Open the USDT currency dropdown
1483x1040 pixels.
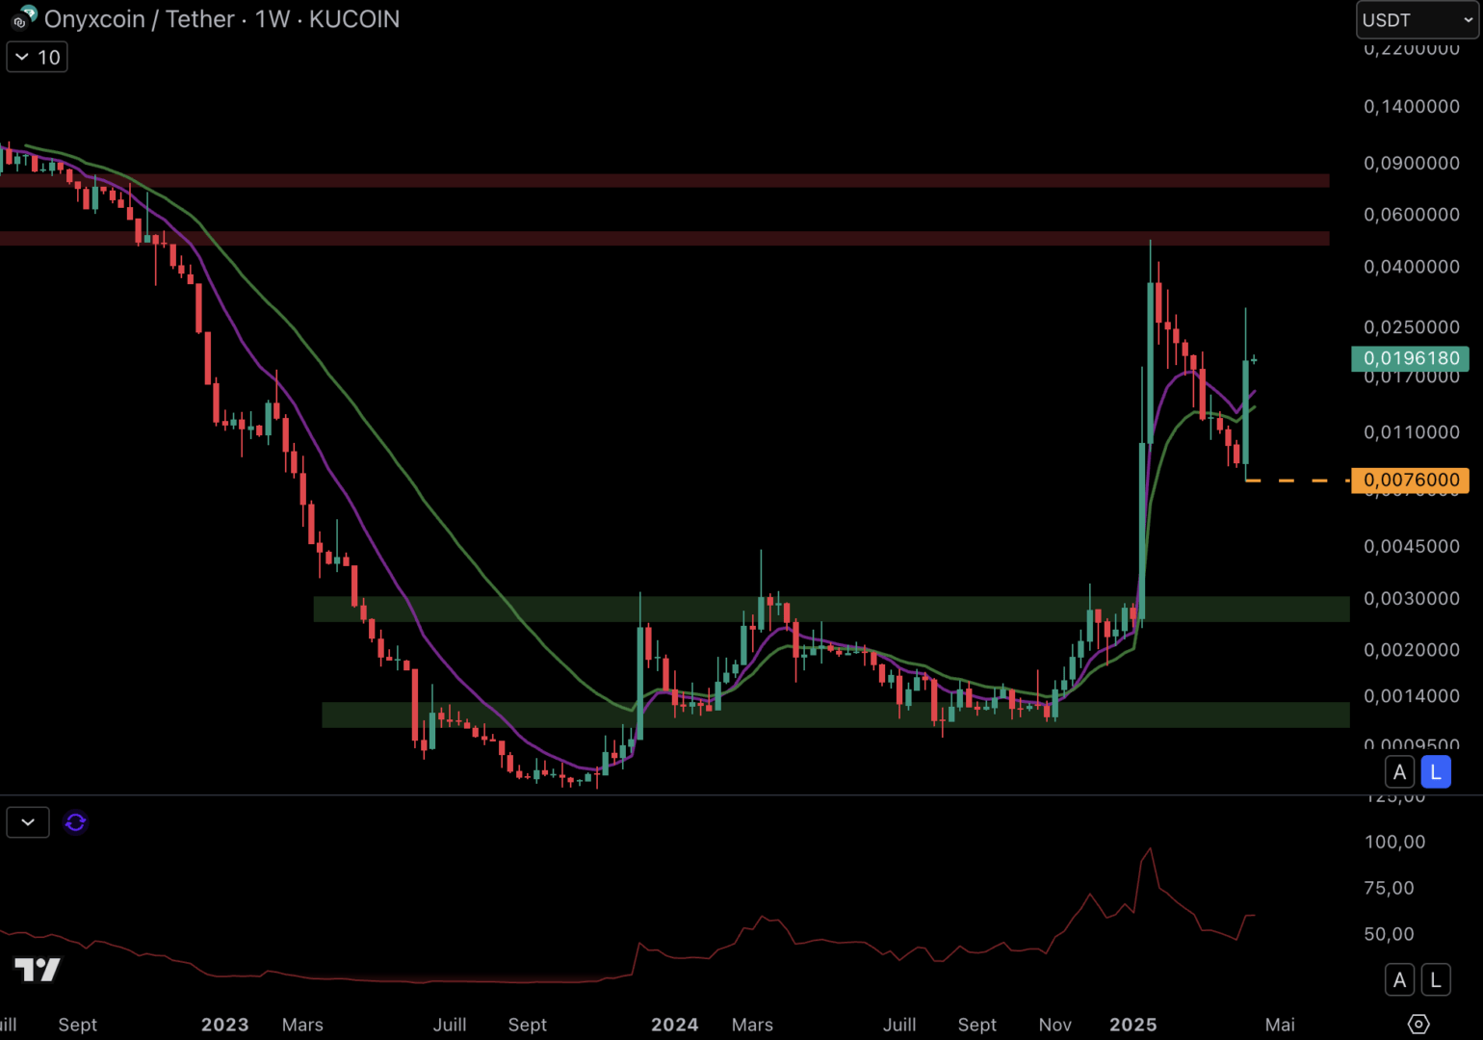pyautogui.click(x=1417, y=20)
